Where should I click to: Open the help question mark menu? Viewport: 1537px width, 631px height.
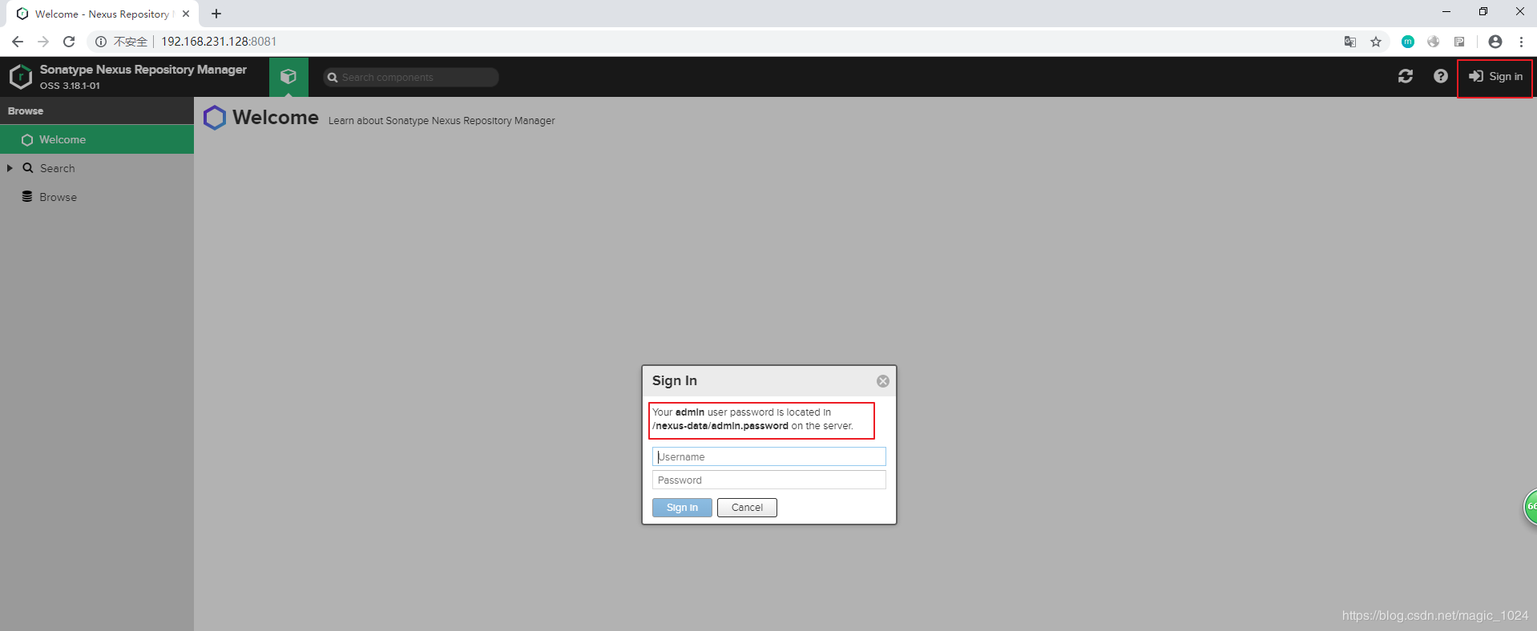click(1441, 76)
